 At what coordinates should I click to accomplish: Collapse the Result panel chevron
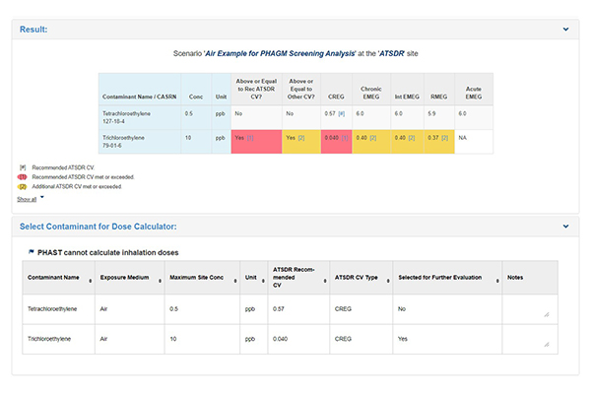click(x=565, y=30)
